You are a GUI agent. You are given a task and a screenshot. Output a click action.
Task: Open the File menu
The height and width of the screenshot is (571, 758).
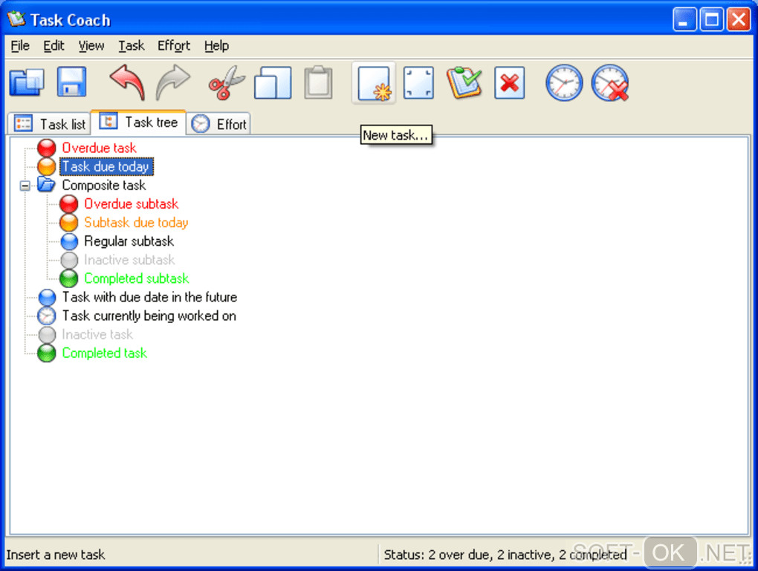click(20, 46)
